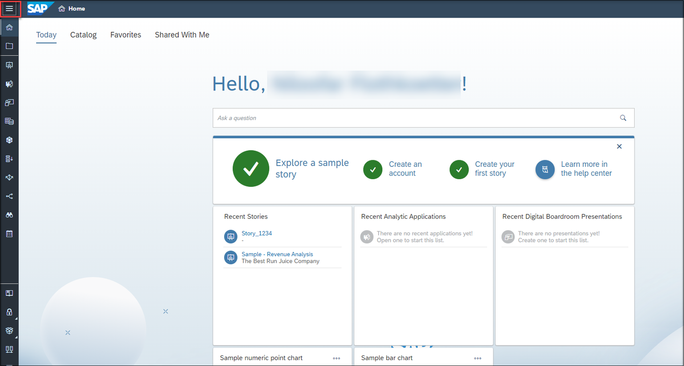Screen dimensions: 684x366
Task: Open the Shared With Me tab
Action: 182,35
